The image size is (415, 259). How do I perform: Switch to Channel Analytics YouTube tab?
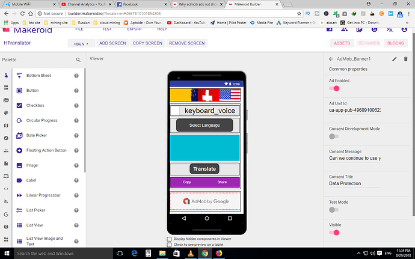pyautogui.click(x=86, y=4)
